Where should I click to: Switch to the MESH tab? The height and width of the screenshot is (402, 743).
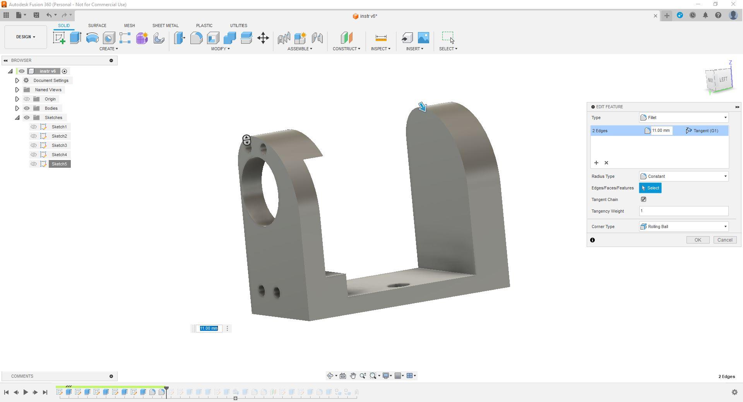(129, 26)
